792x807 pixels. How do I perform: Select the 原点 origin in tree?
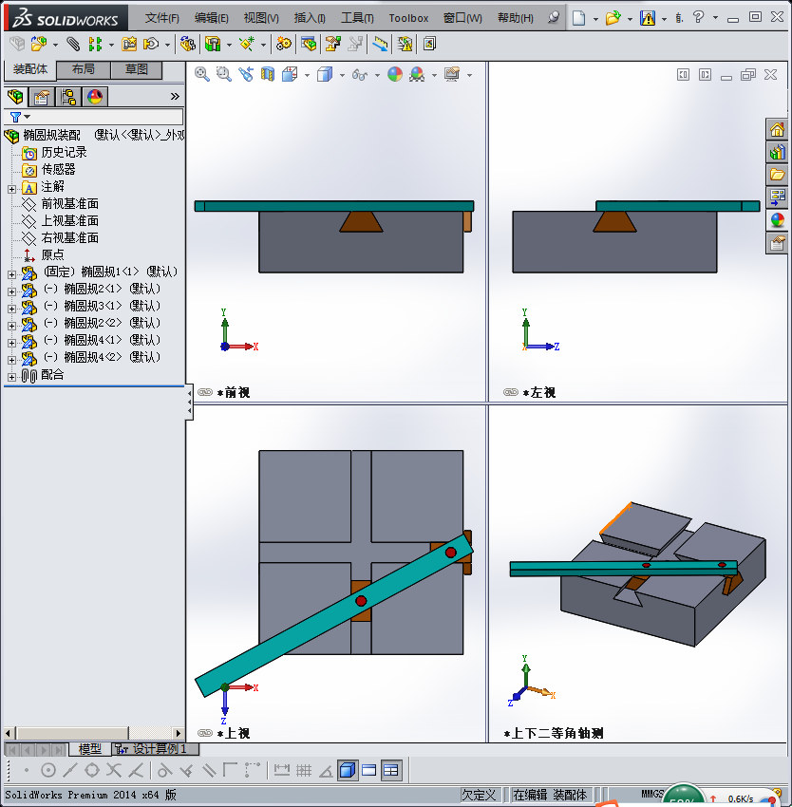(52, 254)
